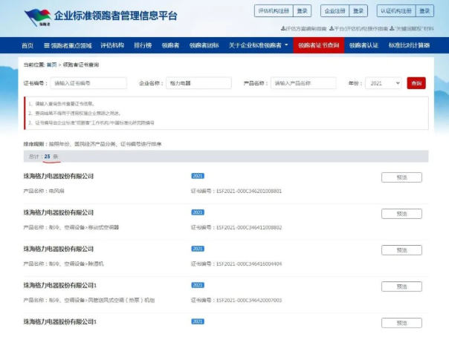Click 评估机构注册 button
The image size is (449, 340).
click(x=274, y=11)
